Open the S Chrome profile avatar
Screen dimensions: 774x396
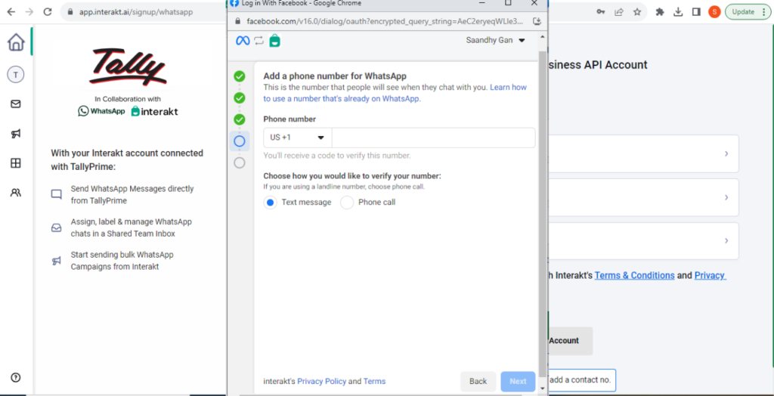click(714, 12)
